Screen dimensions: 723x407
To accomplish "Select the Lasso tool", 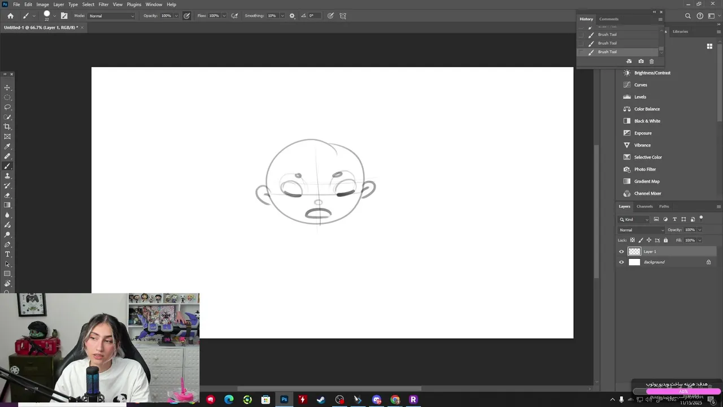I will tap(7, 107).
